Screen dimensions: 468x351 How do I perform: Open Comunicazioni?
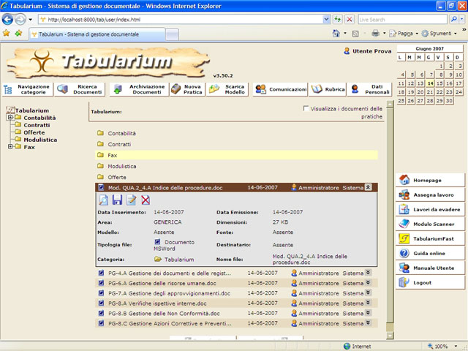click(x=280, y=89)
